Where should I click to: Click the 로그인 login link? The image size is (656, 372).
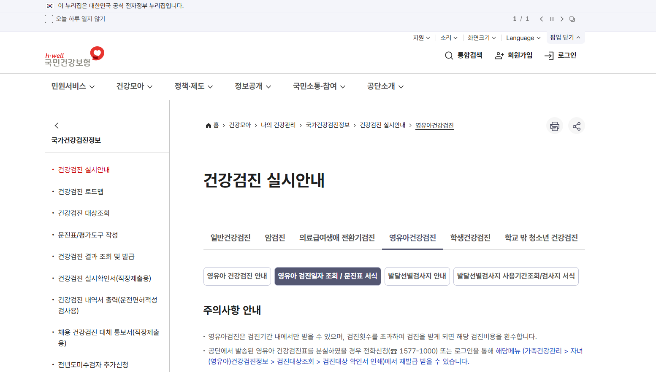coord(561,55)
